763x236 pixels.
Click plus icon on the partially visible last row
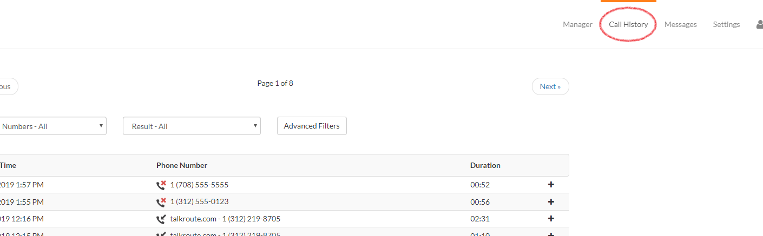551,234
